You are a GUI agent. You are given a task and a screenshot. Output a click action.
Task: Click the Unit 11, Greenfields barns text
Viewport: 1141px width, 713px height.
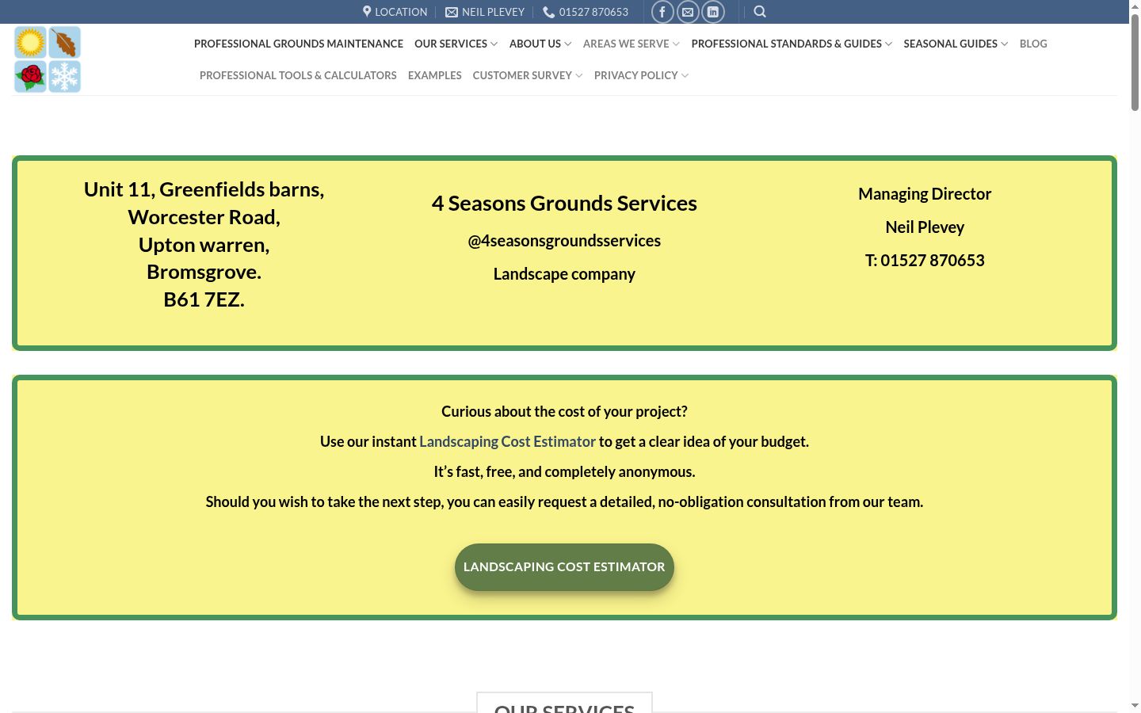pyautogui.click(x=204, y=189)
